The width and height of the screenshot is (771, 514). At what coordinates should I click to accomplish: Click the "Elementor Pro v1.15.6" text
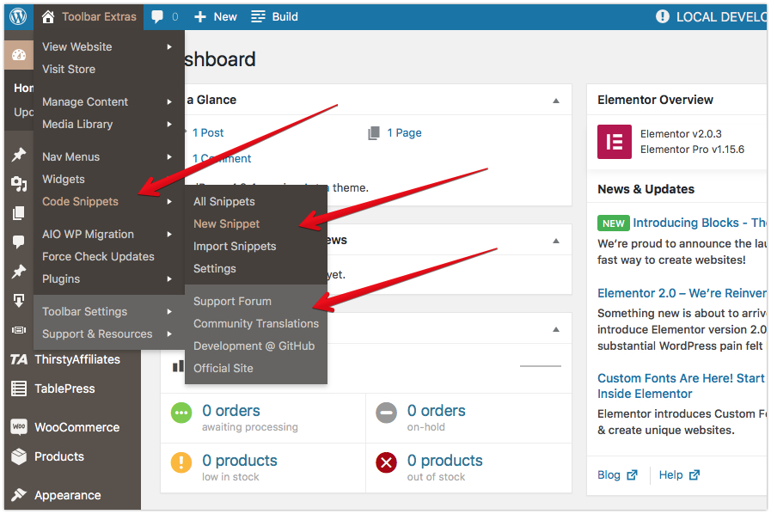692,150
